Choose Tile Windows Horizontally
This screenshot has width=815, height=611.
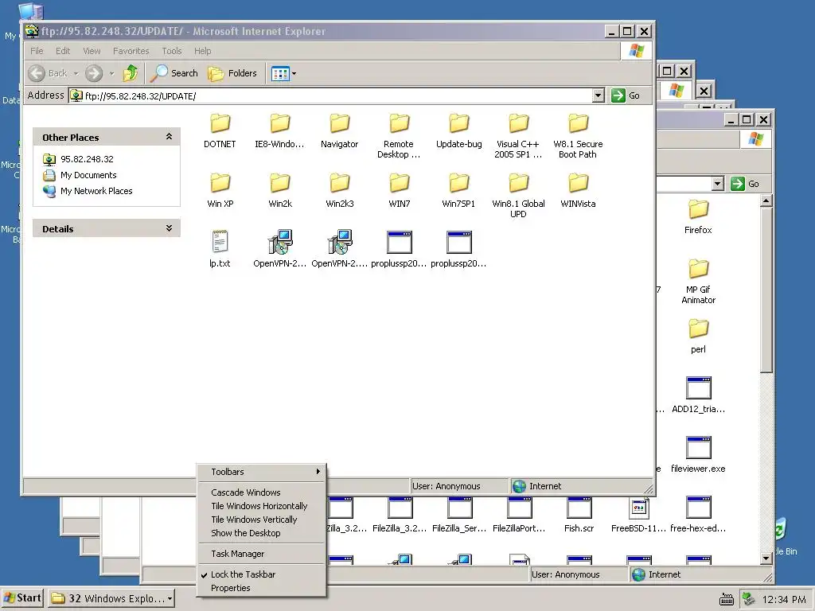(261, 505)
